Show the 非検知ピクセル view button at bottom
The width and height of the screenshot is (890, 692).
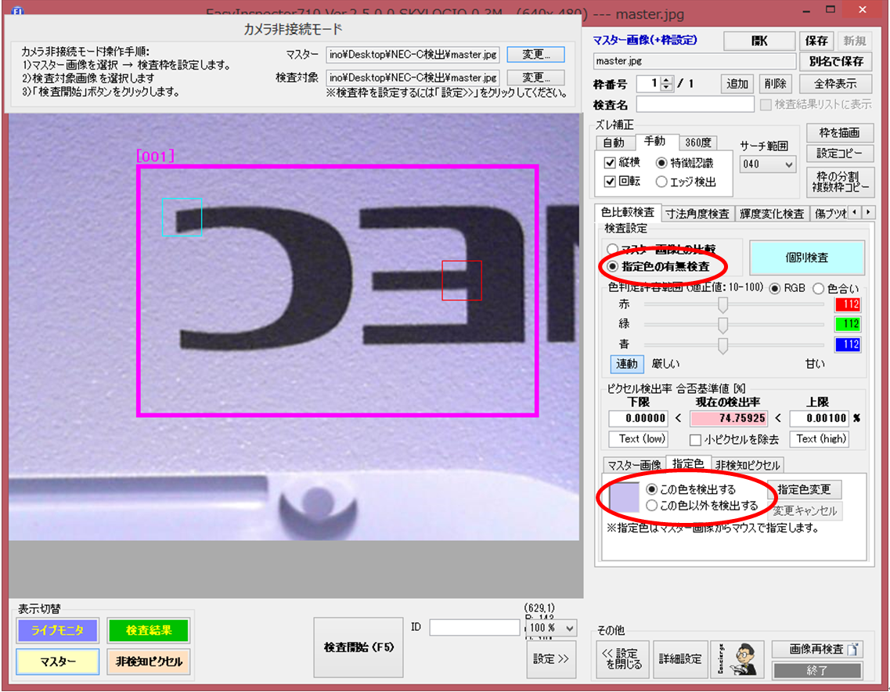149,661
